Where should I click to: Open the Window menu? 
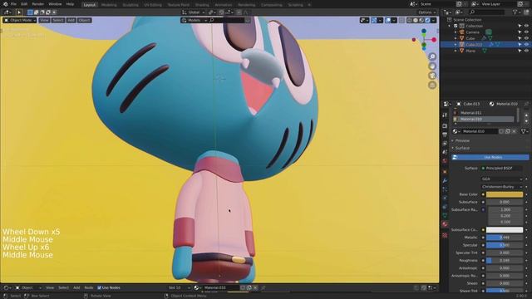tap(55, 4)
